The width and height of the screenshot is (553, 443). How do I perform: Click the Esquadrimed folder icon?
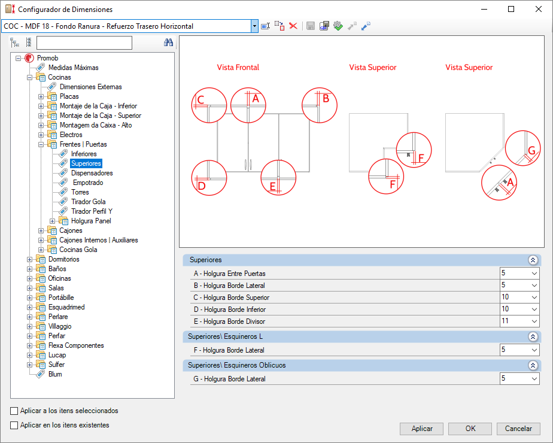41,307
